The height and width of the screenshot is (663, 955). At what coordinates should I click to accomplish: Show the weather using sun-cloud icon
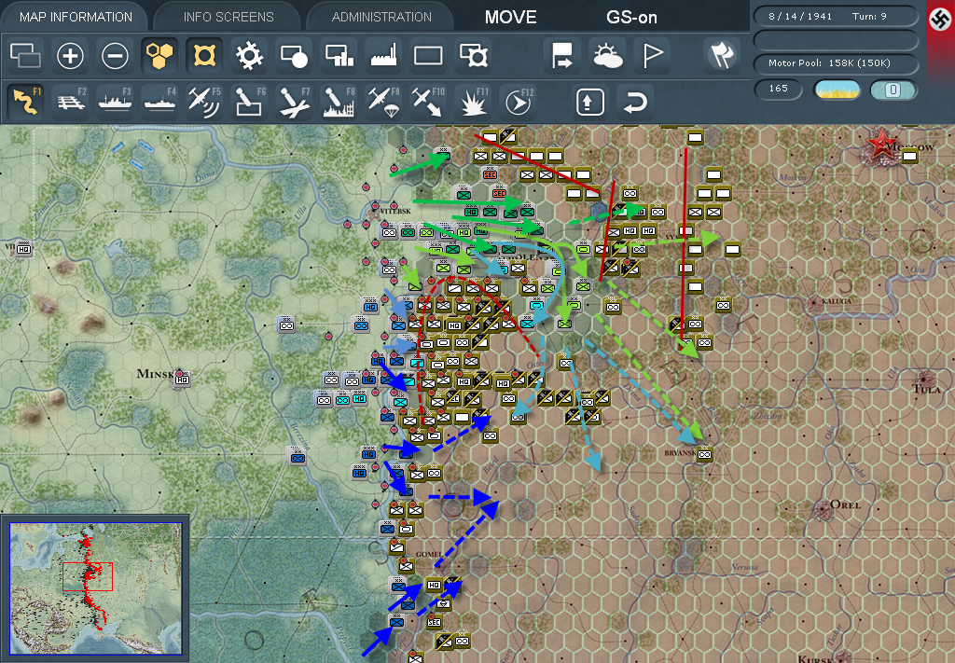tap(607, 56)
